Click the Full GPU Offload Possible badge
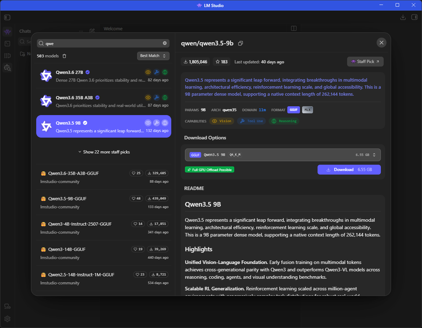The image size is (422, 328). tap(210, 170)
